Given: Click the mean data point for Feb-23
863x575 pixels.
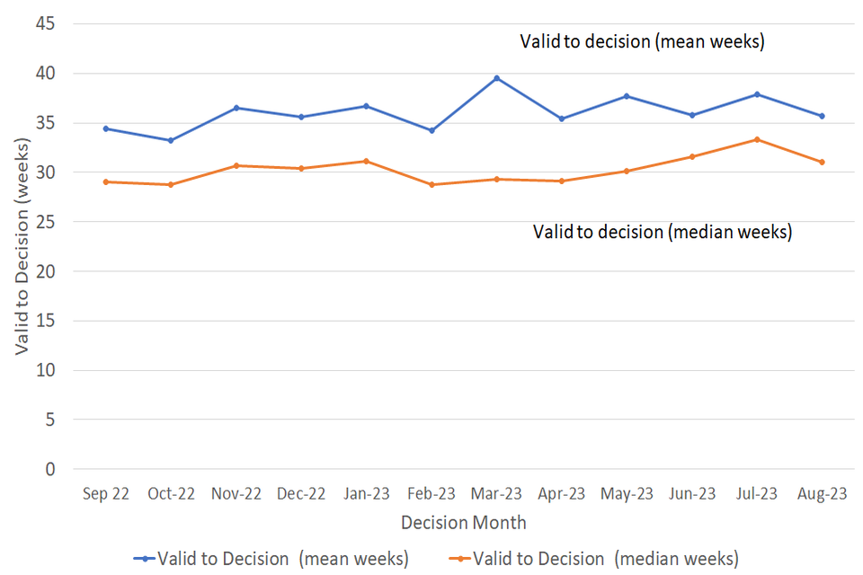Looking at the screenshot, I should (x=431, y=130).
